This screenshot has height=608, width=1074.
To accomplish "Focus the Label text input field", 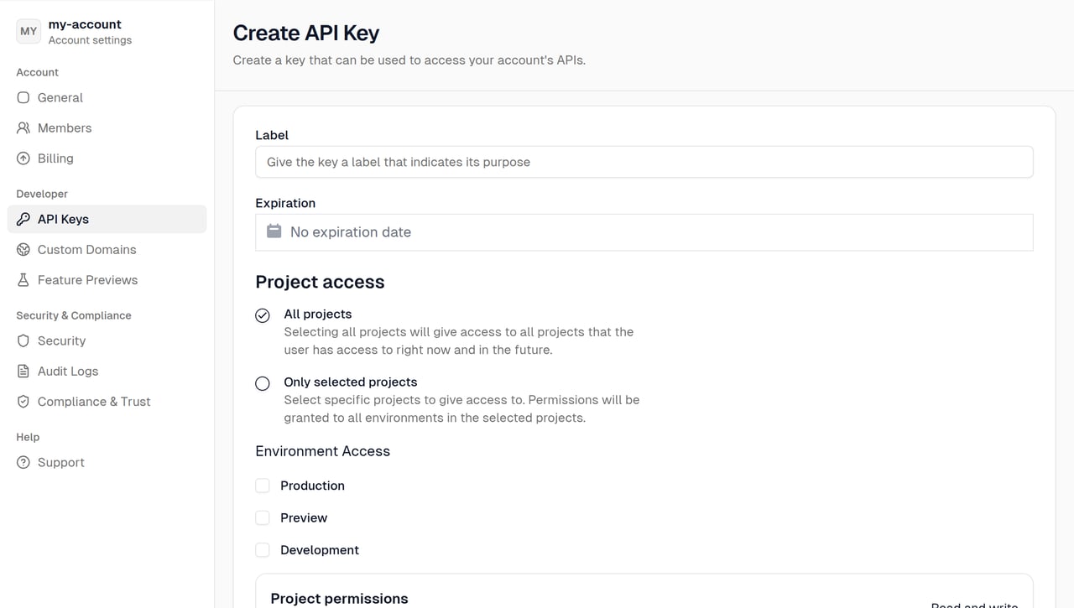I will (644, 162).
